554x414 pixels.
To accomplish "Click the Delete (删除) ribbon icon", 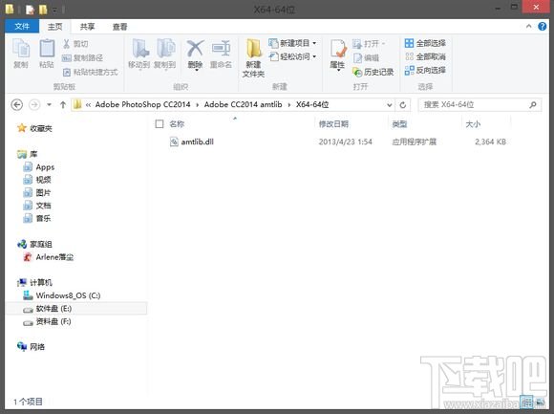I will tap(195, 54).
